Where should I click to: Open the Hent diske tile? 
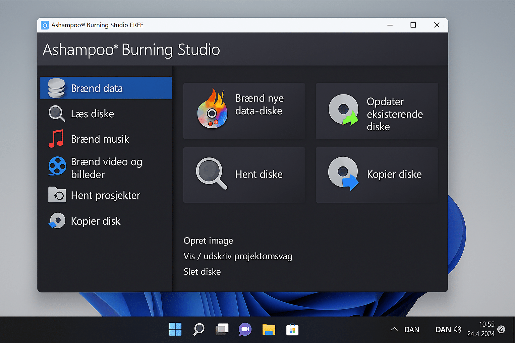pyautogui.click(x=244, y=175)
